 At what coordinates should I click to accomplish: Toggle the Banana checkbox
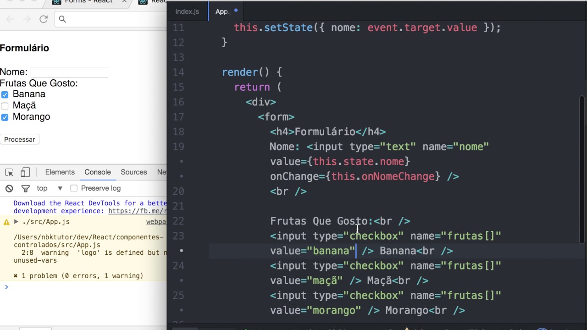tap(5, 94)
